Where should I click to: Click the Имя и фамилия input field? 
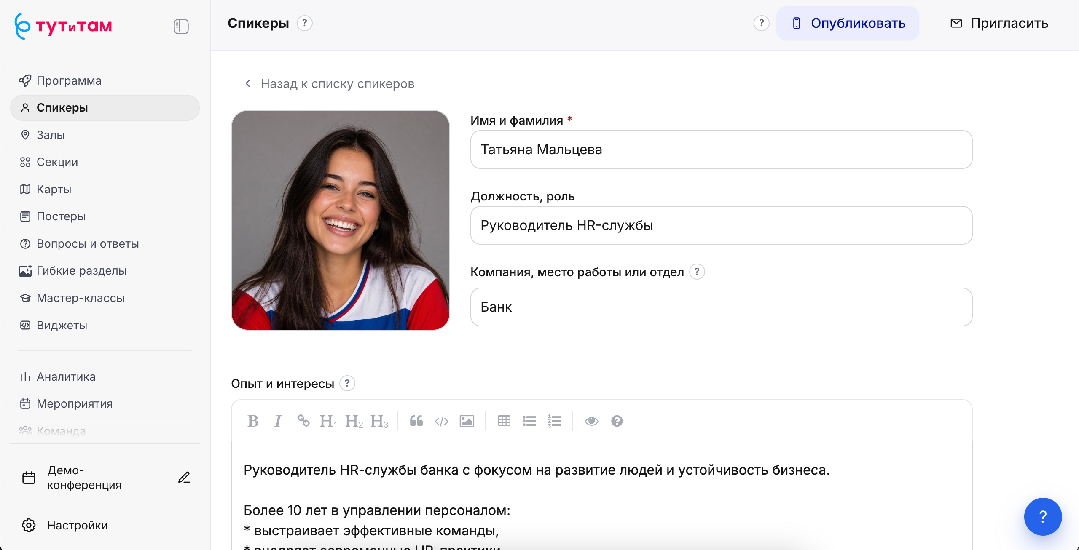[x=721, y=150]
